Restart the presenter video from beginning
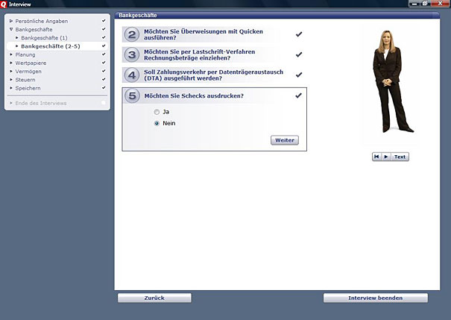This screenshot has width=451, height=320. [x=377, y=157]
